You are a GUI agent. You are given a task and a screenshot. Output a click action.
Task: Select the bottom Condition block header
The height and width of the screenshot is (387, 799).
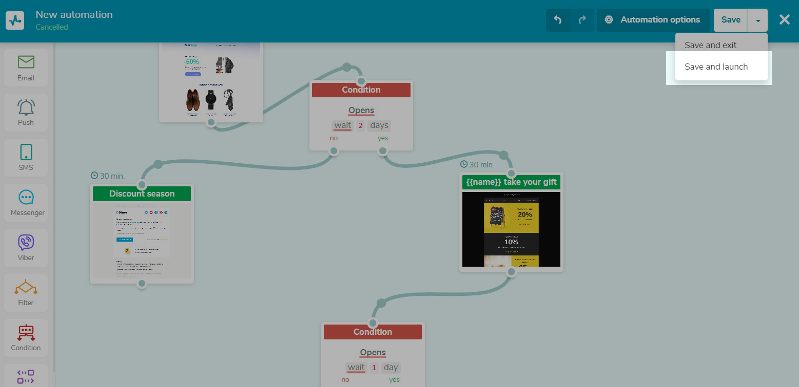click(373, 332)
